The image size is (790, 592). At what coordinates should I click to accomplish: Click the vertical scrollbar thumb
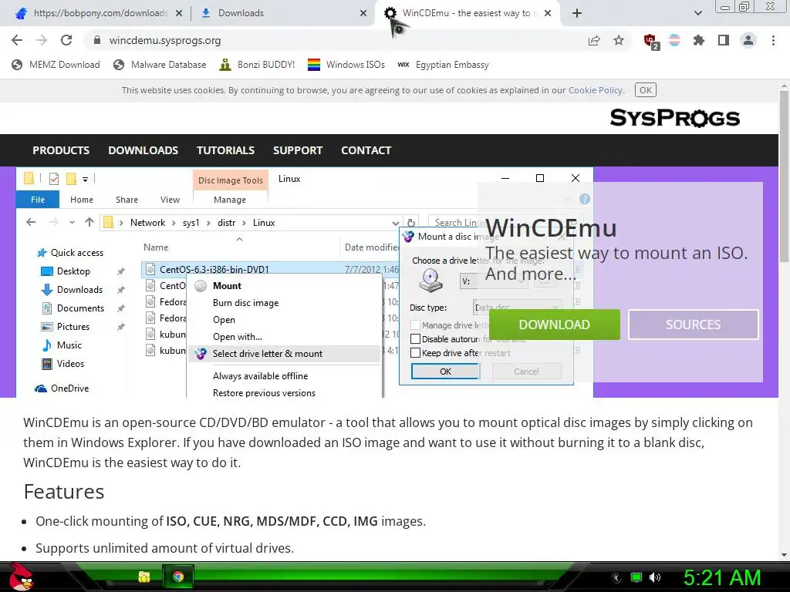coord(784,177)
